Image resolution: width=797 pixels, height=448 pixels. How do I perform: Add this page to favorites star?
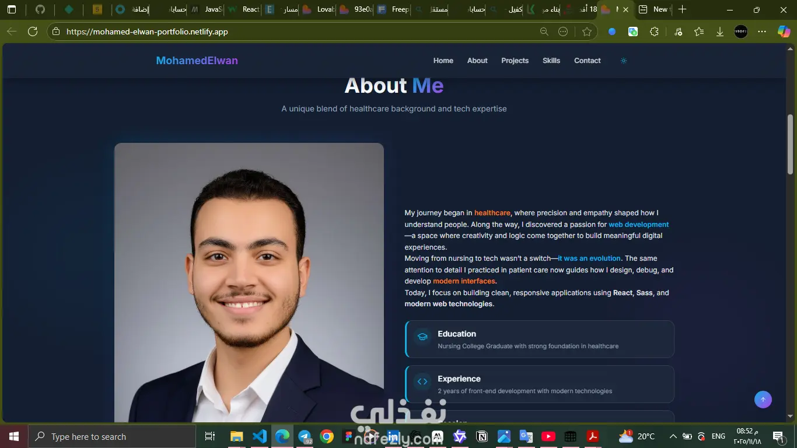[x=587, y=32]
